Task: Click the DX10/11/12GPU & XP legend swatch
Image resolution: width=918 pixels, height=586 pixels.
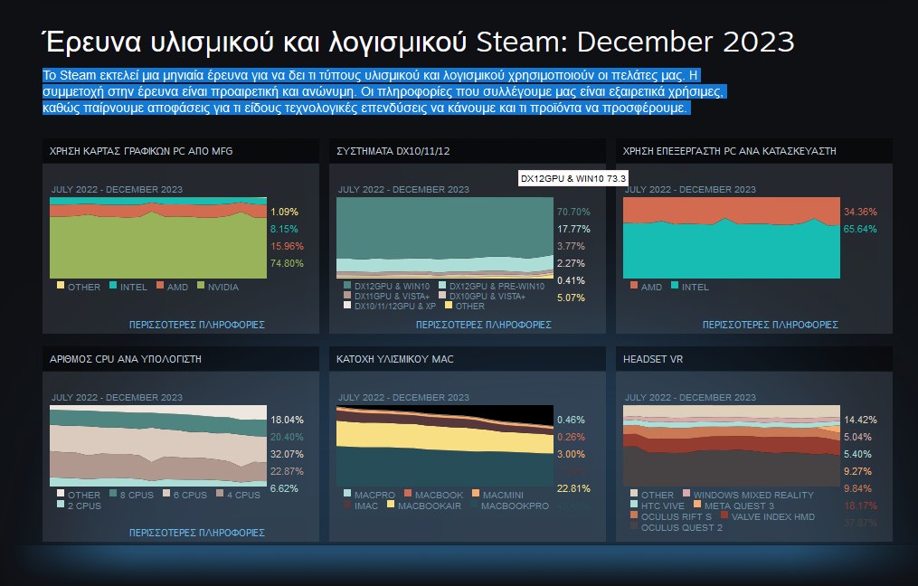Action: [347, 305]
